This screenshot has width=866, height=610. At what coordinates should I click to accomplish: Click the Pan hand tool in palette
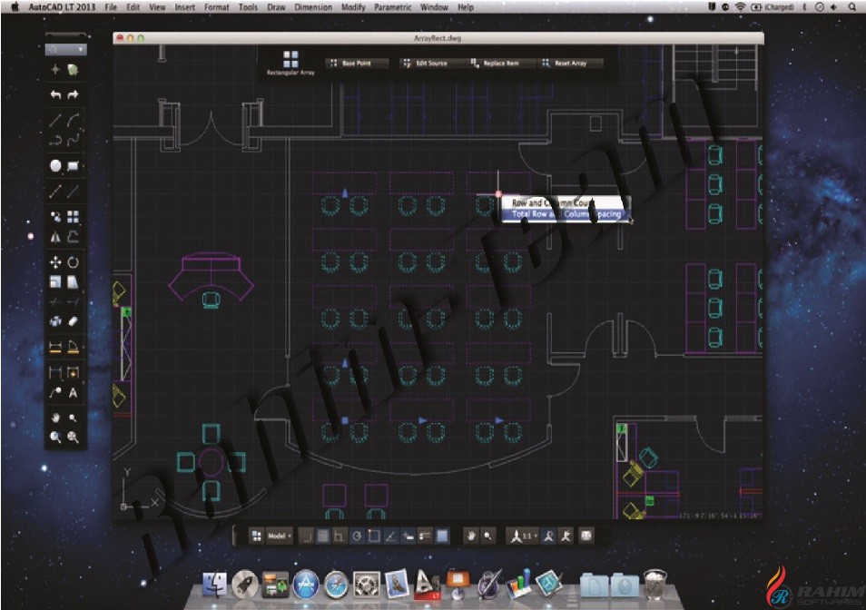[x=55, y=418]
